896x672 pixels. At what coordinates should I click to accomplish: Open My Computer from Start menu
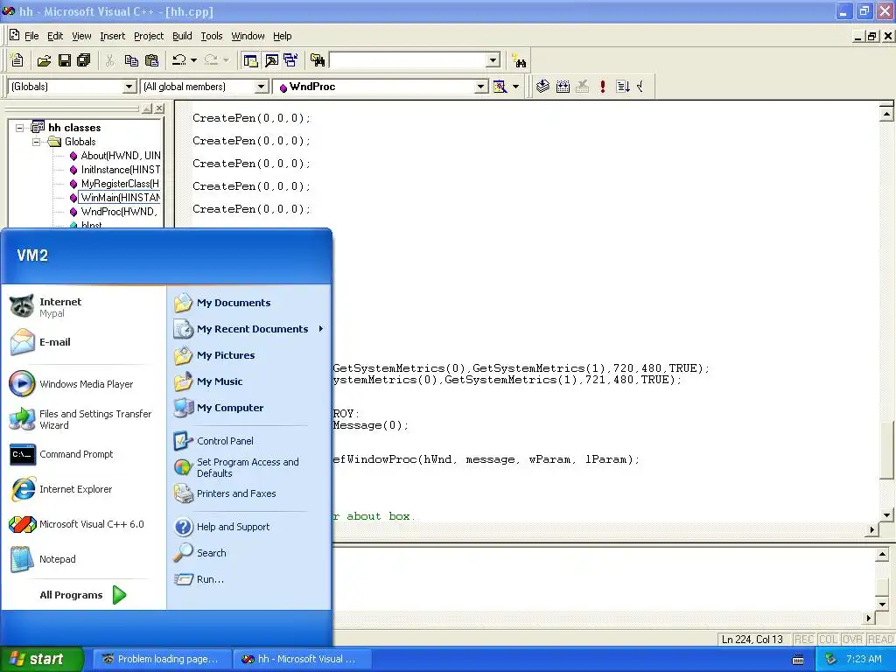(x=230, y=408)
